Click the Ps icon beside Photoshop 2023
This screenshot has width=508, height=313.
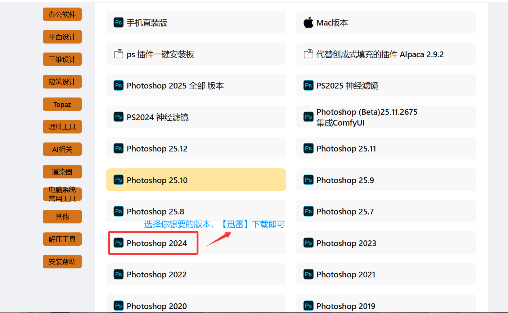click(x=308, y=243)
